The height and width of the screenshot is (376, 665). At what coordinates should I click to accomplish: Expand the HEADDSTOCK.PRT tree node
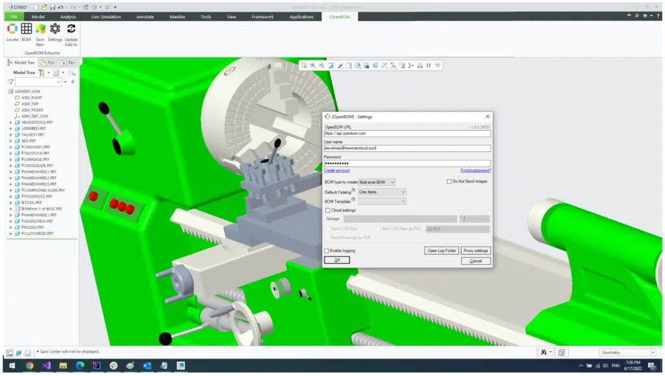[11, 123]
